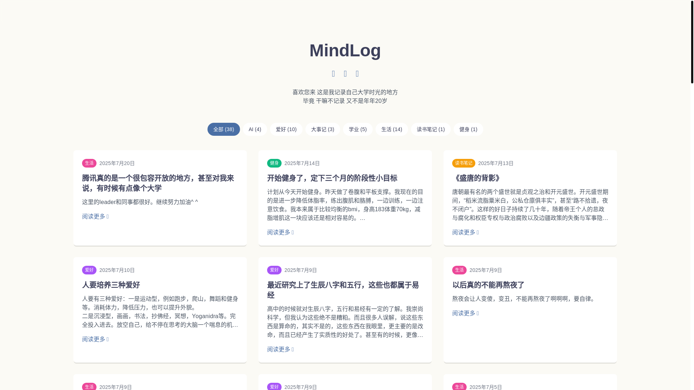Show the 学业 (5) category
This screenshot has width=694, height=390.
[357, 129]
